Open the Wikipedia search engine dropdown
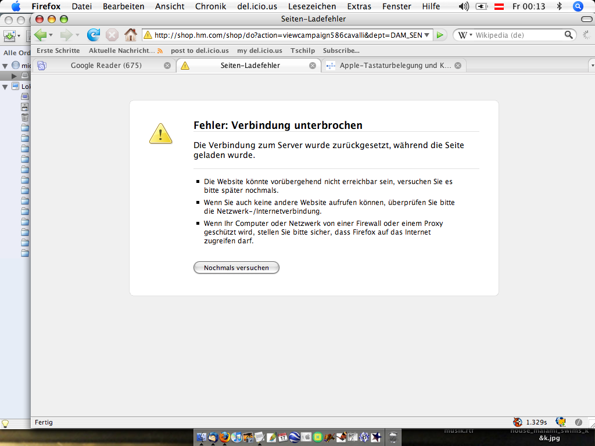This screenshot has height=446, width=595. coord(465,35)
